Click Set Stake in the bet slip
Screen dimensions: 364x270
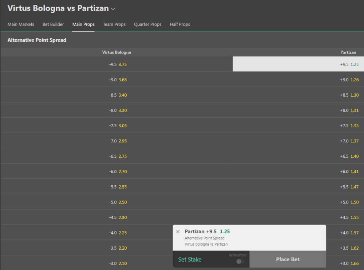[x=190, y=259]
